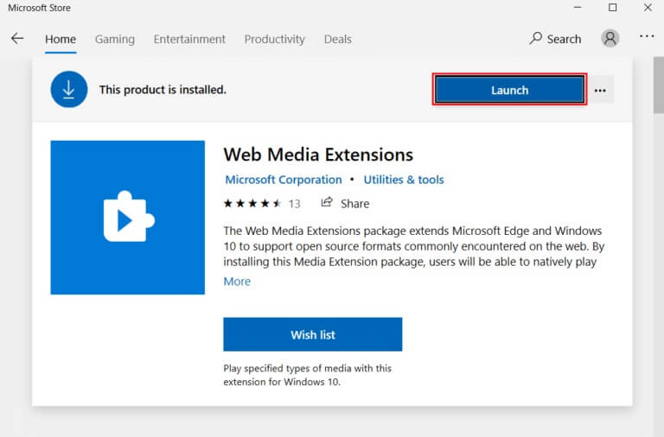Screen dimensions: 664x437
Task: Open Microsoft Corporation publisher link
Action: tap(284, 180)
